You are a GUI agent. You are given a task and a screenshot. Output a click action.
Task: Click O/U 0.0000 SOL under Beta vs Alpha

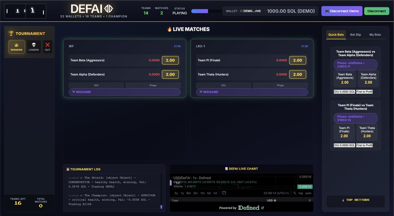click(x=344, y=92)
